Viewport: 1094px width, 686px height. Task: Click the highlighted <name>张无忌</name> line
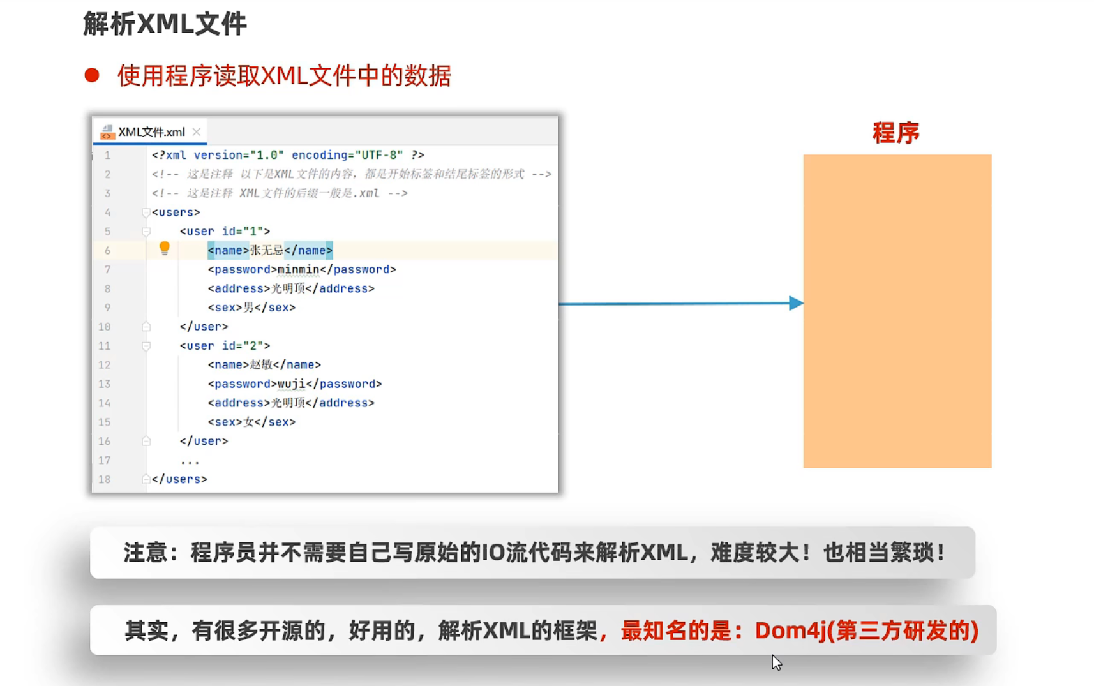click(270, 250)
